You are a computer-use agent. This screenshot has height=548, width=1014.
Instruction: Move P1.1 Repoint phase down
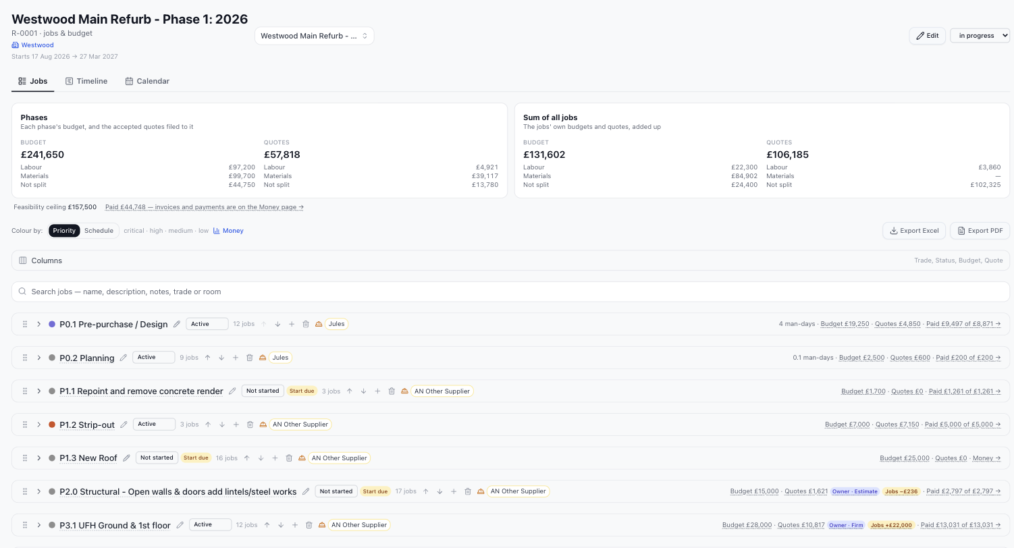pos(363,391)
